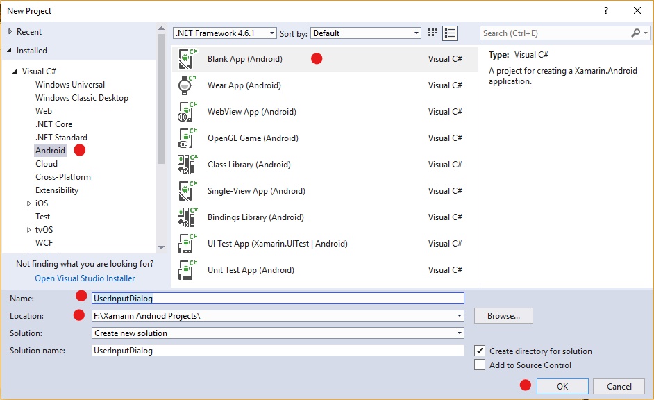Image resolution: width=654 pixels, height=400 pixels.
Task: Click the OK button
Action: click(562, 386)
